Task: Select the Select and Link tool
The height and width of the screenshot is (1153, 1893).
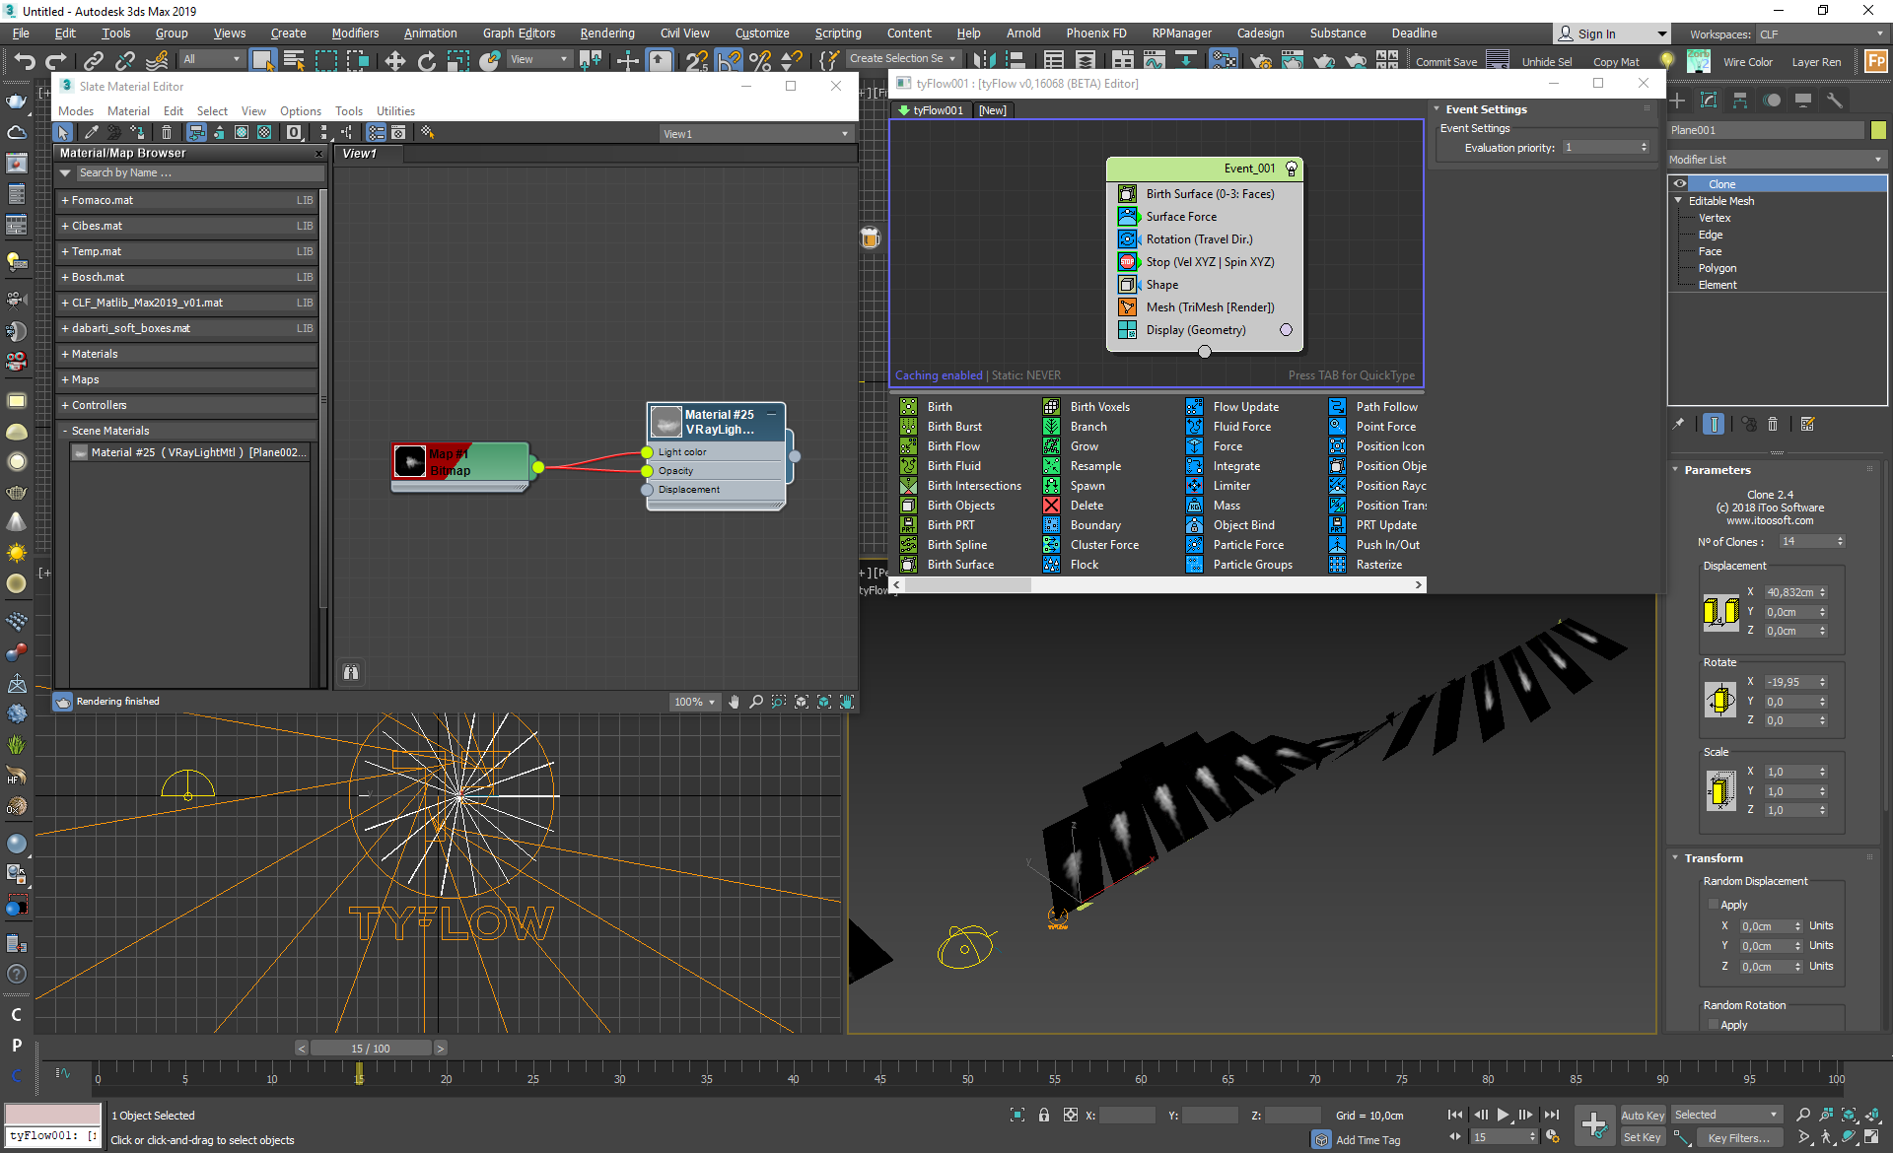Action: click(94, 61)
